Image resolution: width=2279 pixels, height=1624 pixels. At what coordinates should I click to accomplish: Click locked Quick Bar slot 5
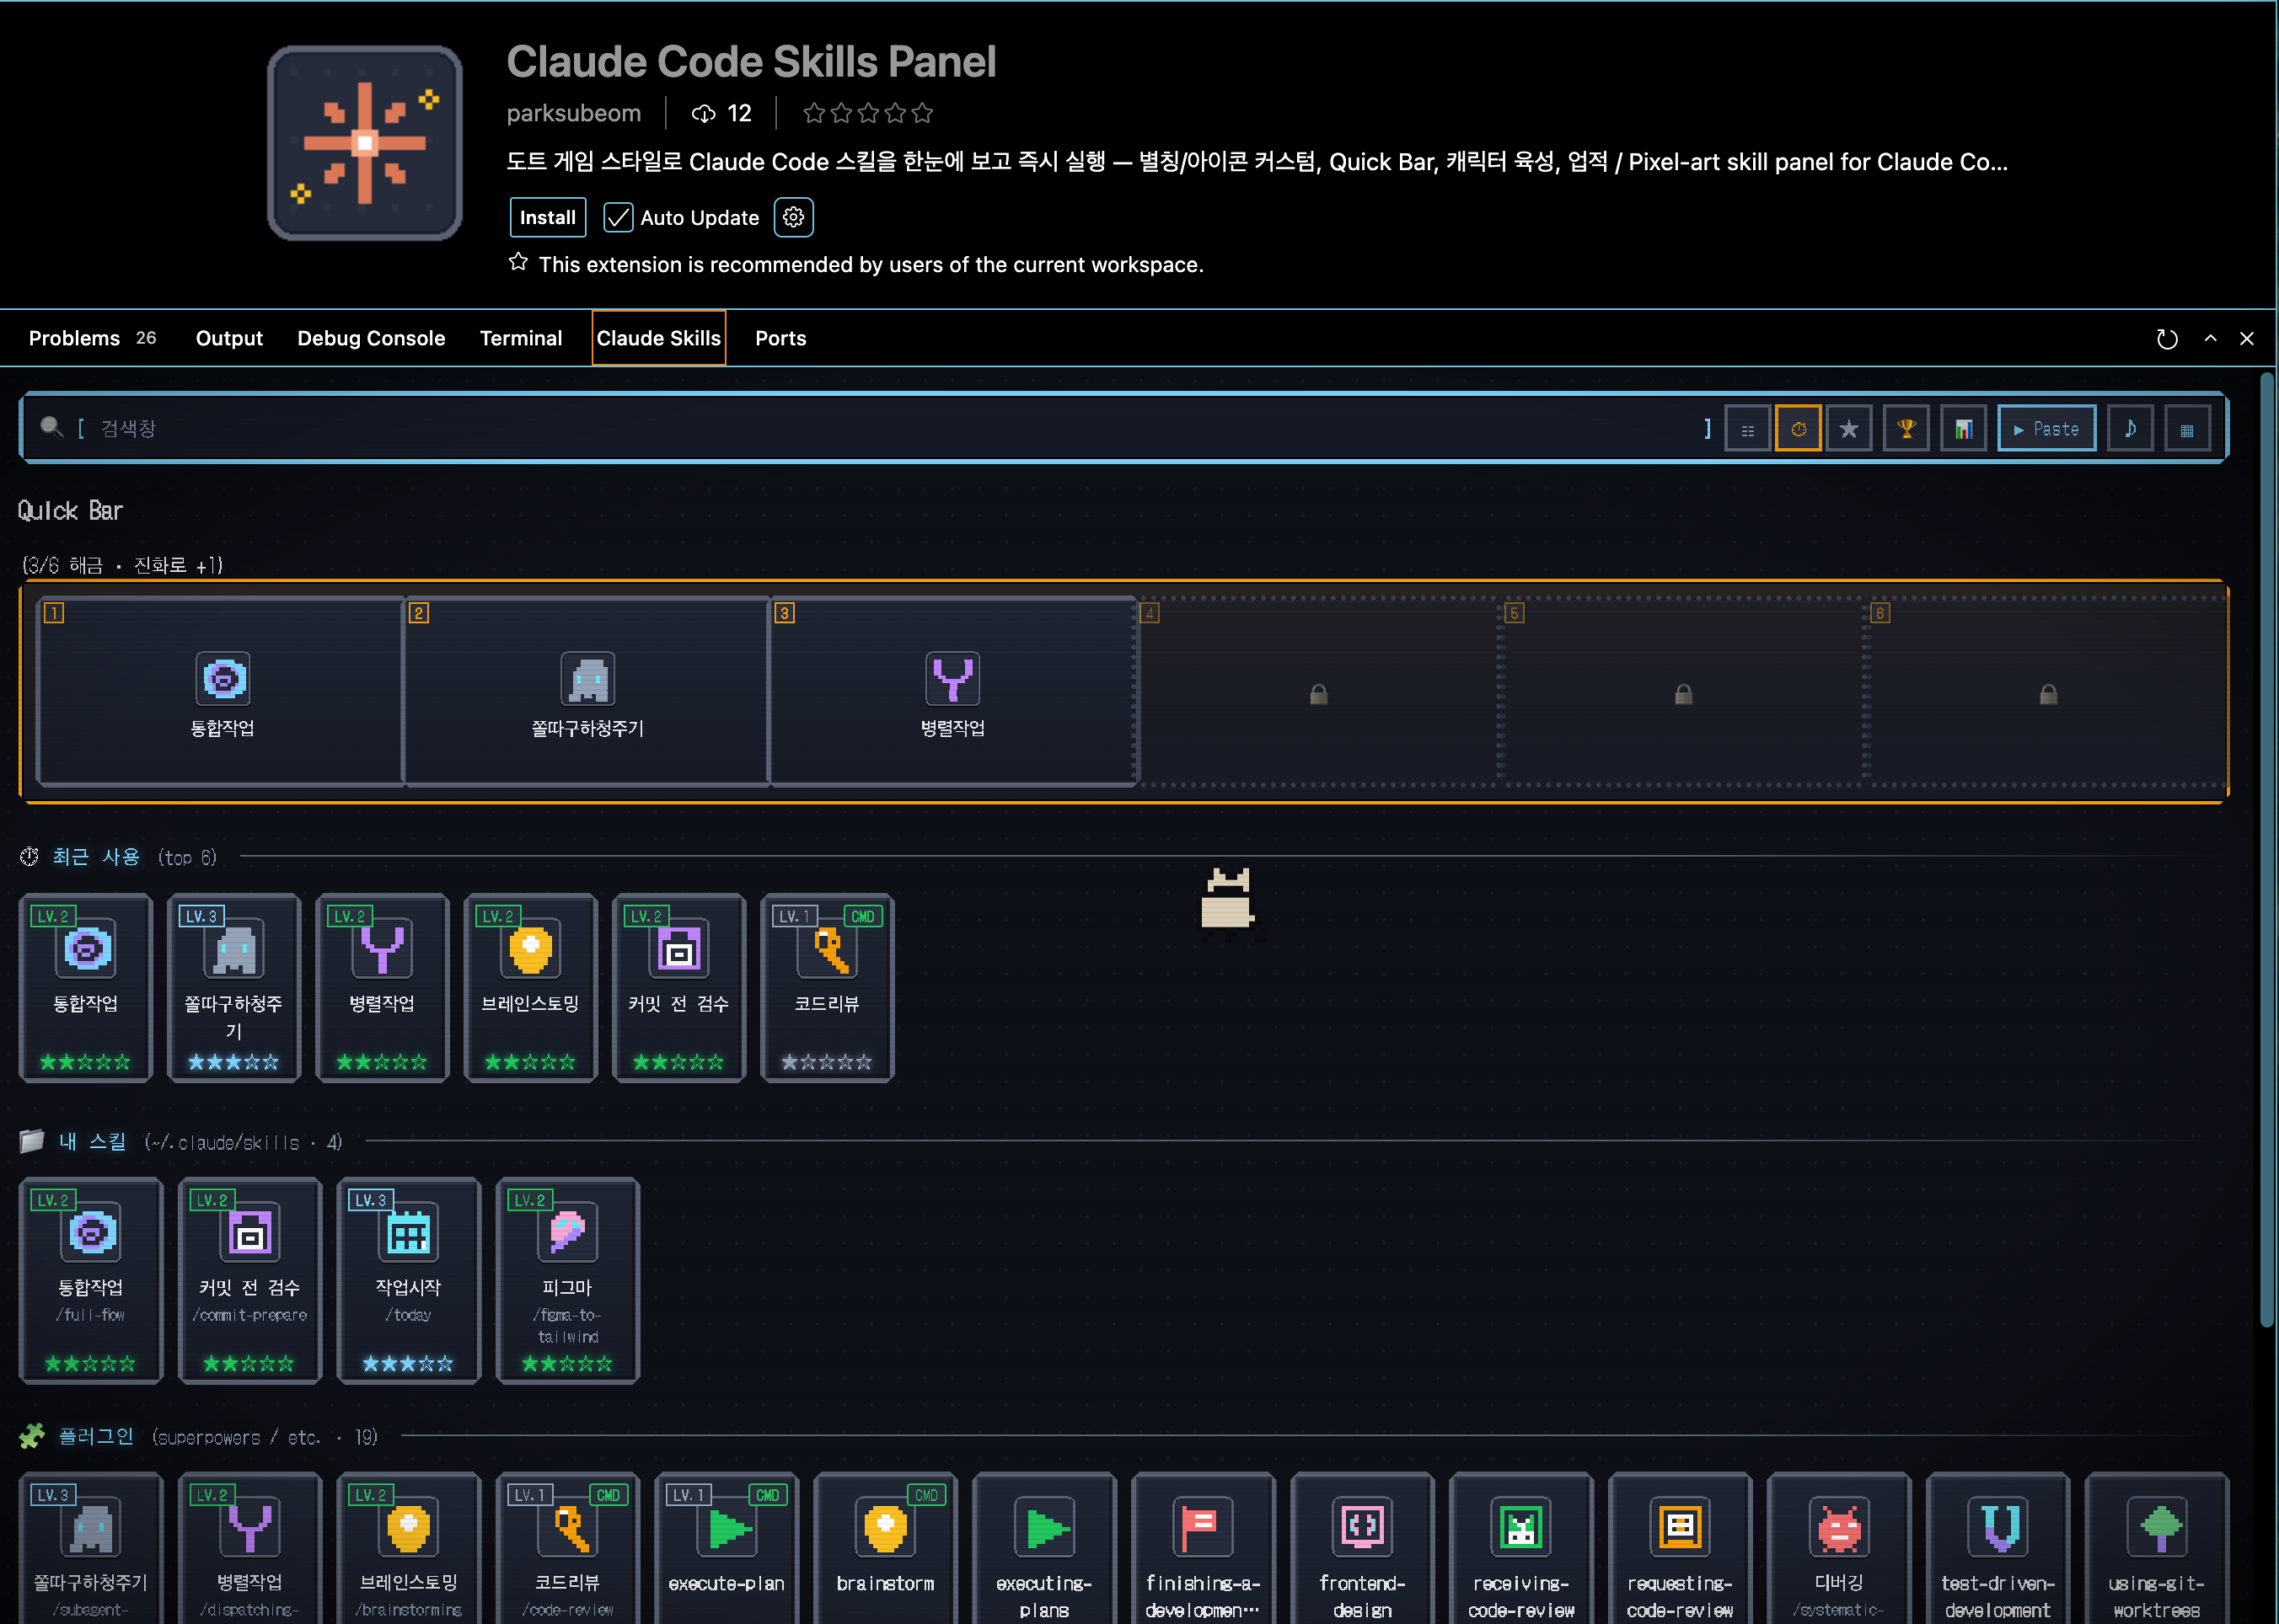click(x=1684, y=691)
